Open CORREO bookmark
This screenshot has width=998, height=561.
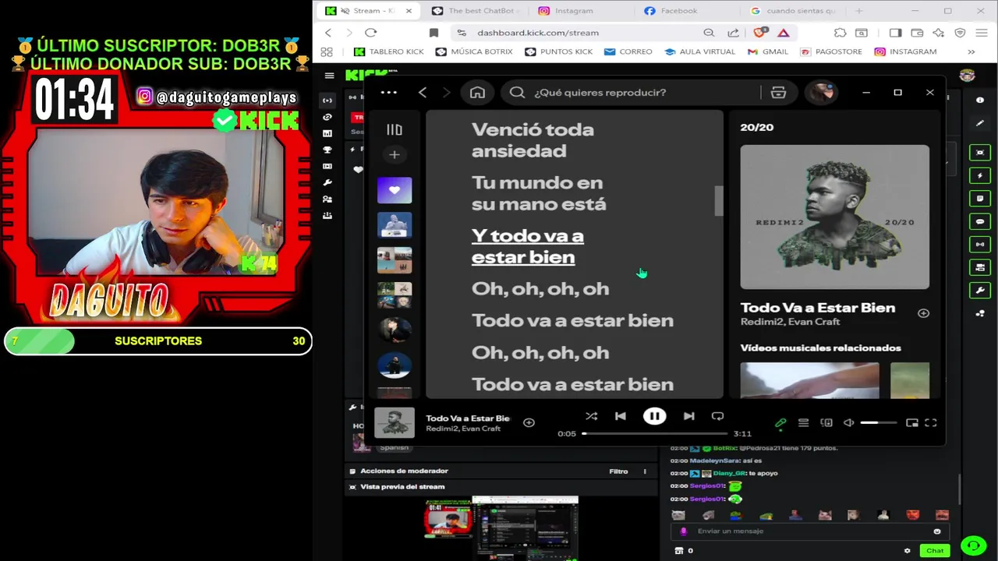click(628, 51)
